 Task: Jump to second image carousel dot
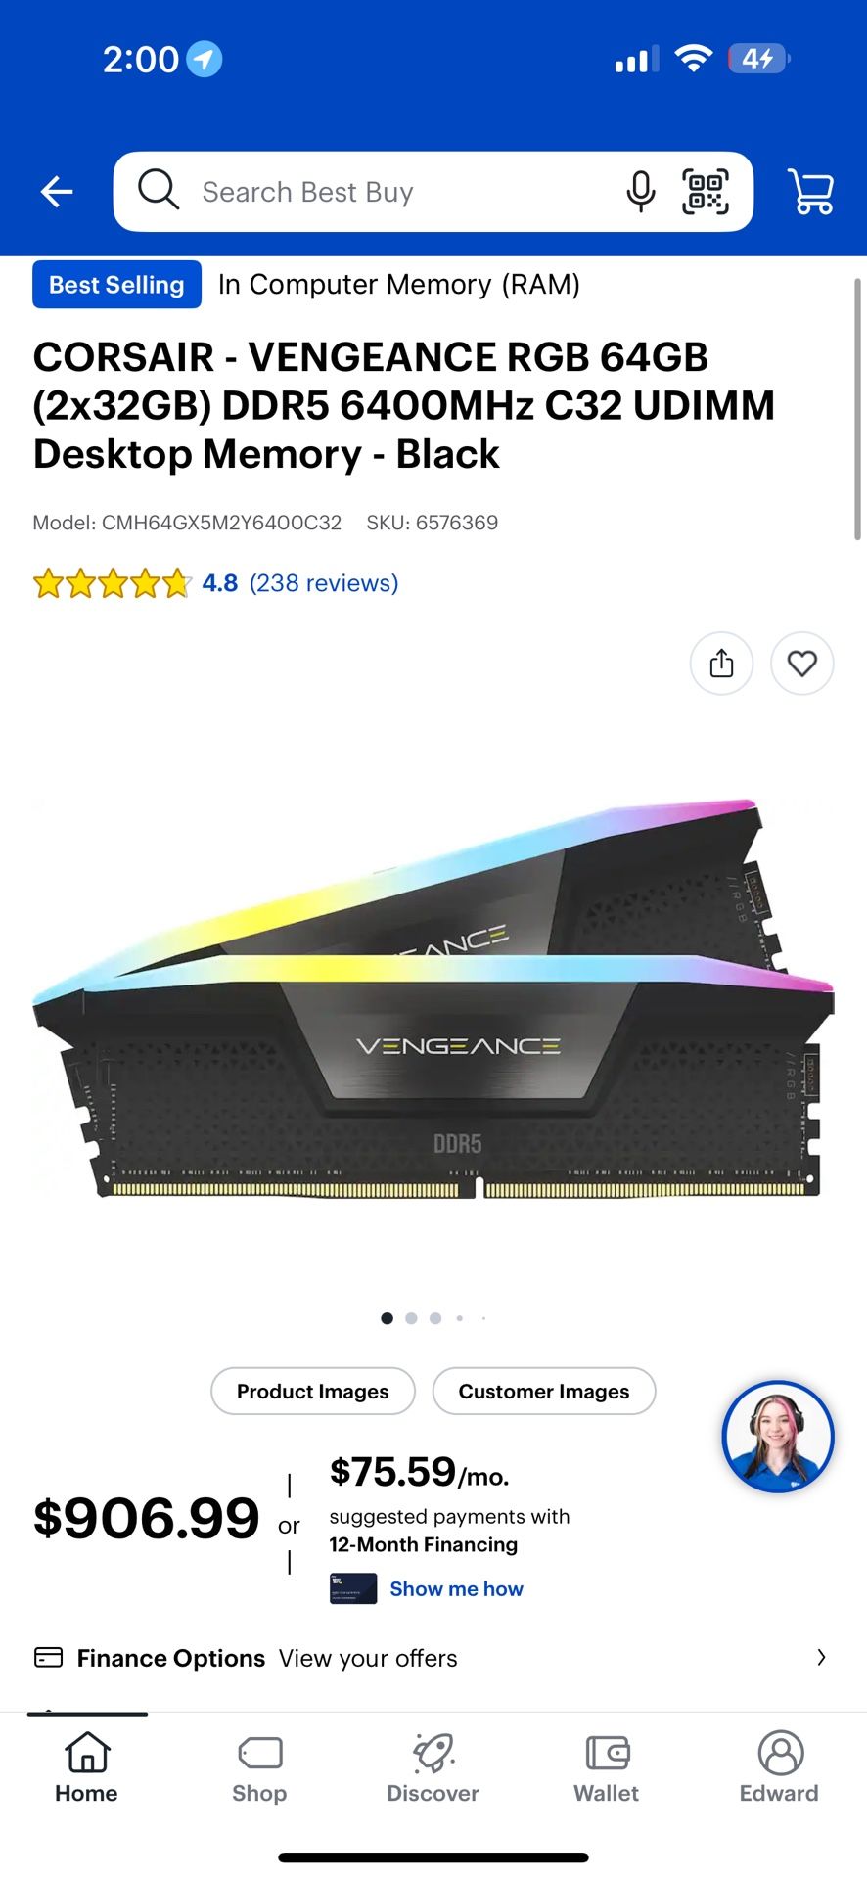[x=411, y=1318]
